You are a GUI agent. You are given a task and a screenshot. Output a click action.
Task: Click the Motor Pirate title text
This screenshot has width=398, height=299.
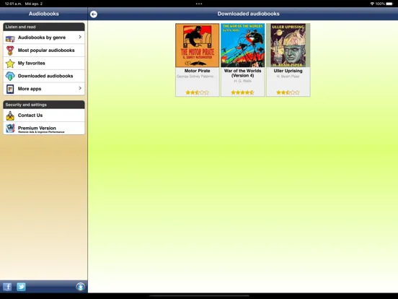[x=198, y=71]
